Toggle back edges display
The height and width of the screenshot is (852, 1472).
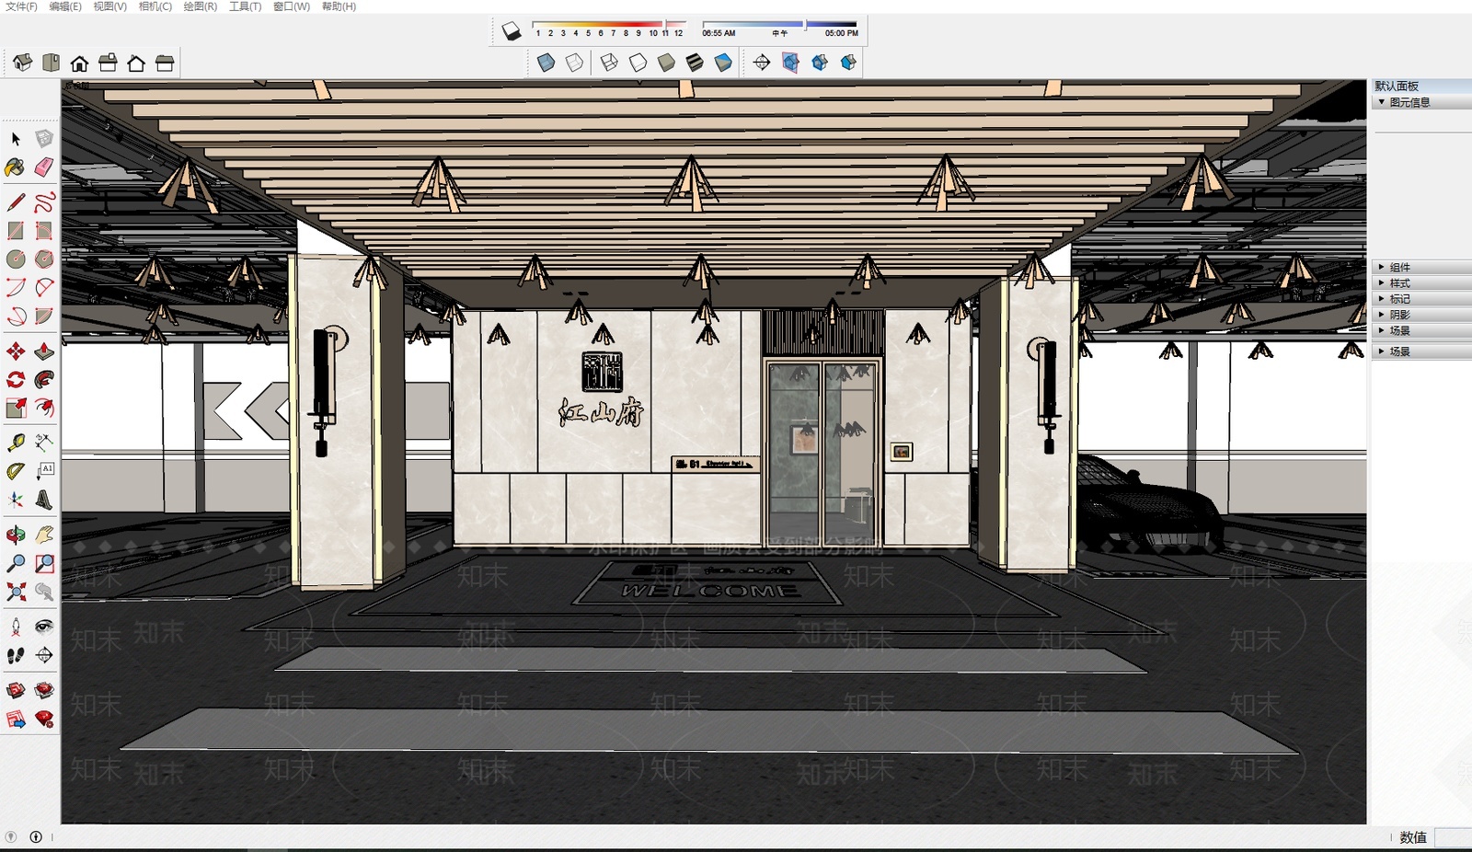coord(574,63)
